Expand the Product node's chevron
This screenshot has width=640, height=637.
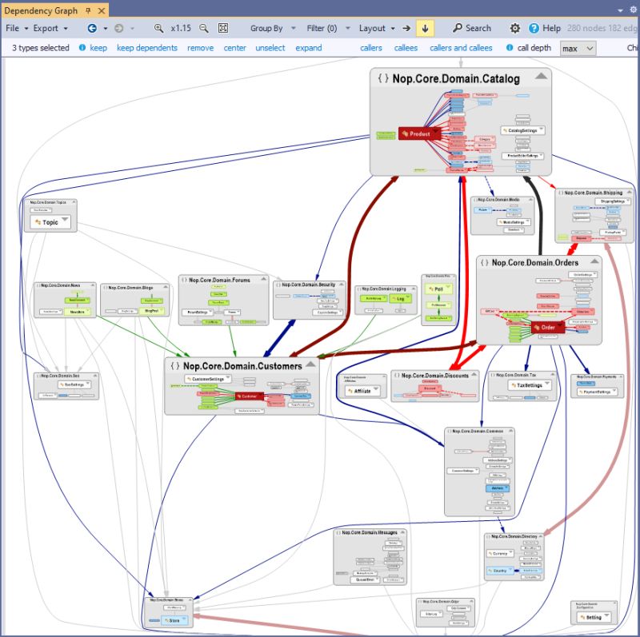pyautogui.click(x=436, y=130)
